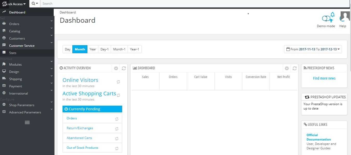Click the Design monitor icon

[x=4, y=71]
